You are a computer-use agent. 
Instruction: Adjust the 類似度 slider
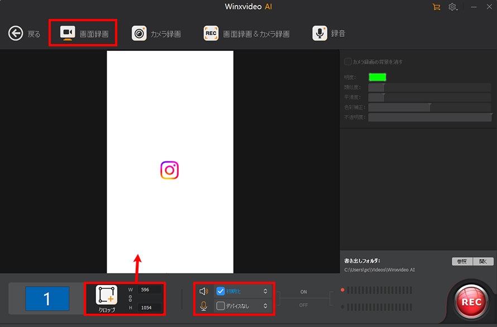pos(429,87)
